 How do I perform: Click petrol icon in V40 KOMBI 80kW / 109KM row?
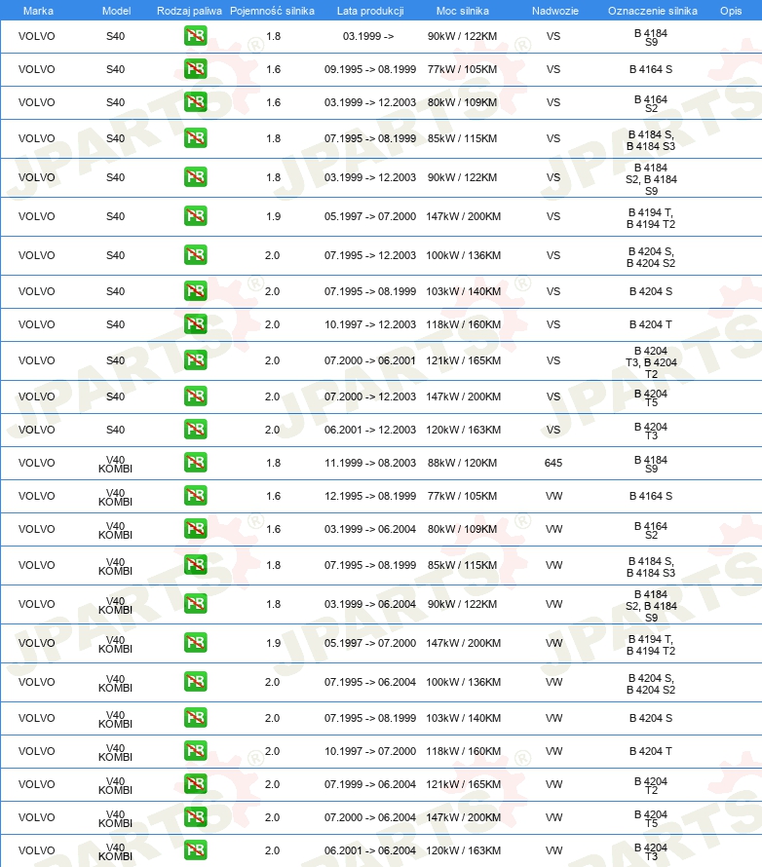click(196, 529)
